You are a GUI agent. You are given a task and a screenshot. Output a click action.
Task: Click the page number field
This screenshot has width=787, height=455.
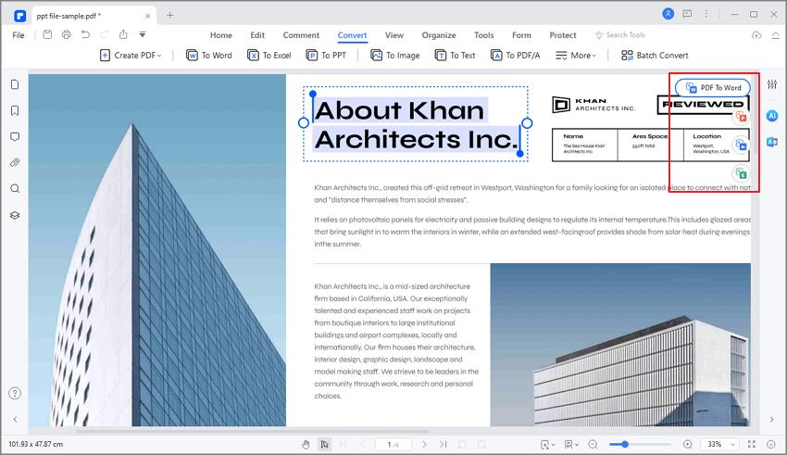[393, 445]
